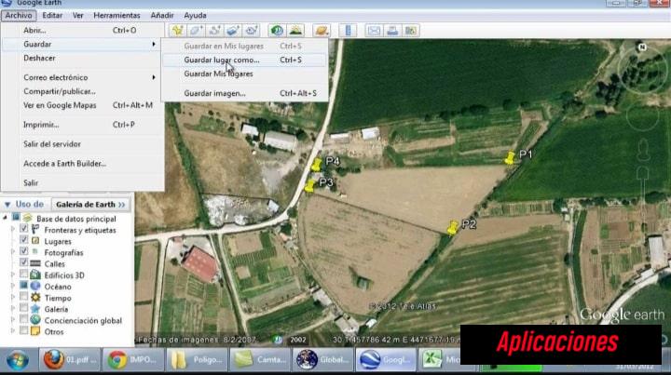
Task: Click the P2 yellow pushpin on the map
Action: [452, 227]
